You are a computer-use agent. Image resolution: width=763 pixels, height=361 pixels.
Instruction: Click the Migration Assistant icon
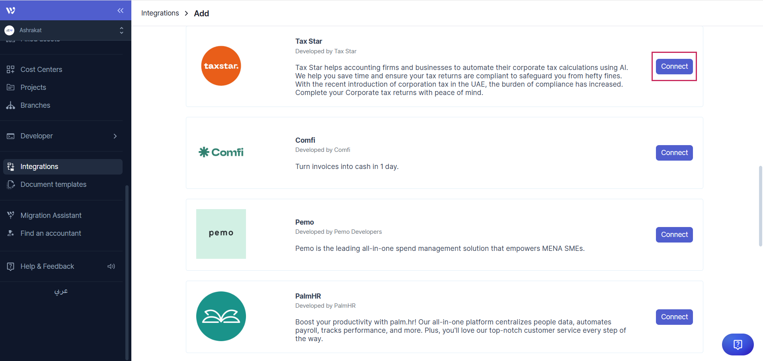[x=11, y=215]
